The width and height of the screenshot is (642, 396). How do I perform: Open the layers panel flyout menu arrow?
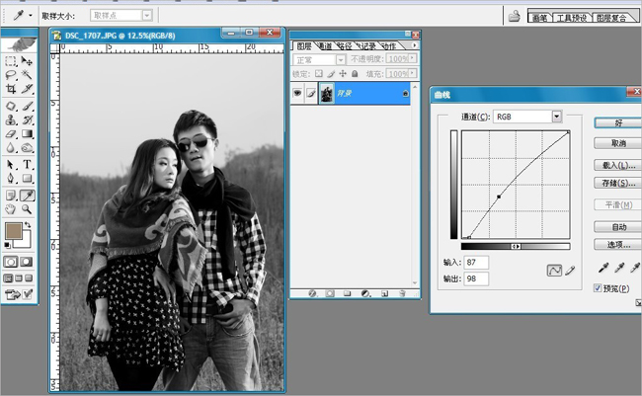pos(415,45)
